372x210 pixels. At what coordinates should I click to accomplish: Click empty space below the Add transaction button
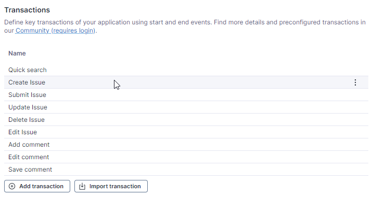[37, 202]
